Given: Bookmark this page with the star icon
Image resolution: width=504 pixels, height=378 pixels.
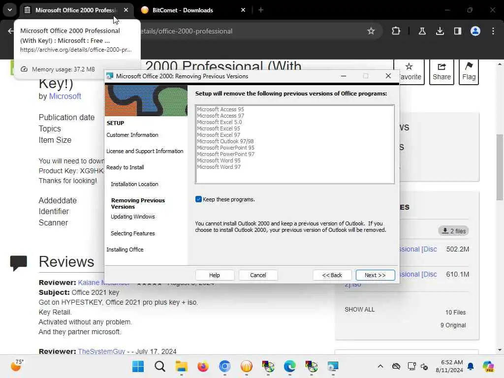Looking at the screenshot, I should [371, 31].
